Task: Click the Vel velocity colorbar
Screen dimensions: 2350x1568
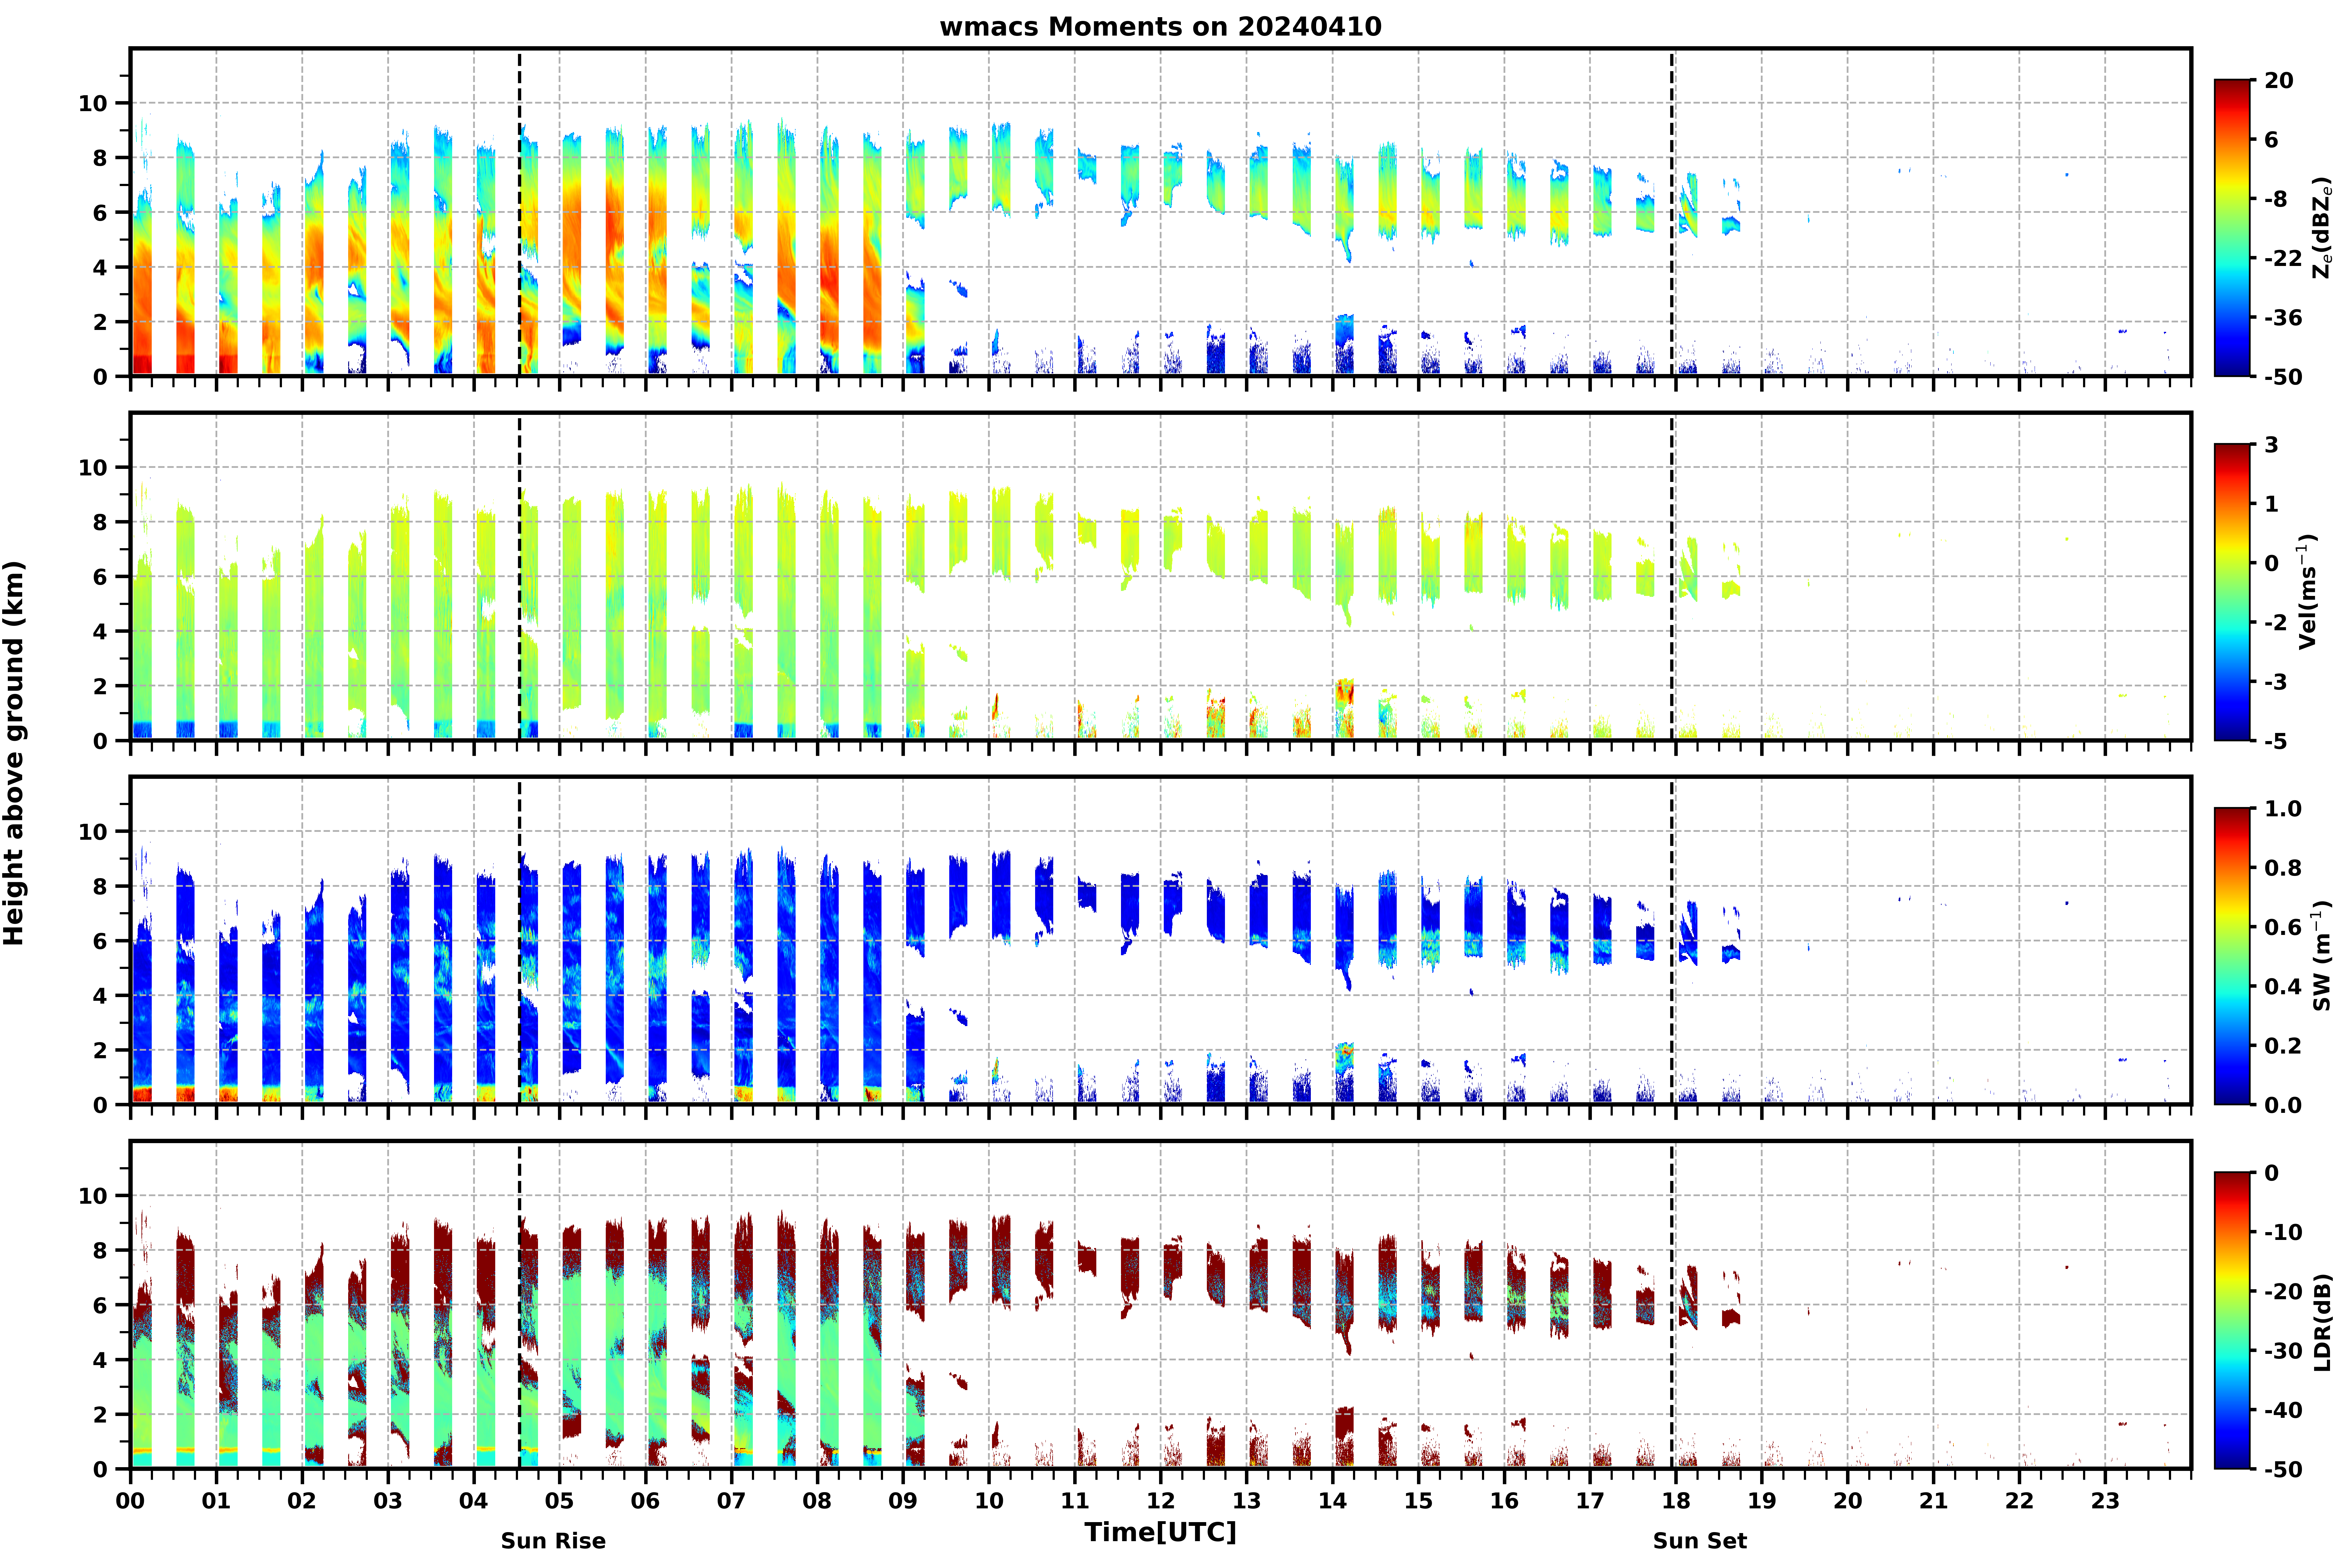Action: [x=2232, y=592]
